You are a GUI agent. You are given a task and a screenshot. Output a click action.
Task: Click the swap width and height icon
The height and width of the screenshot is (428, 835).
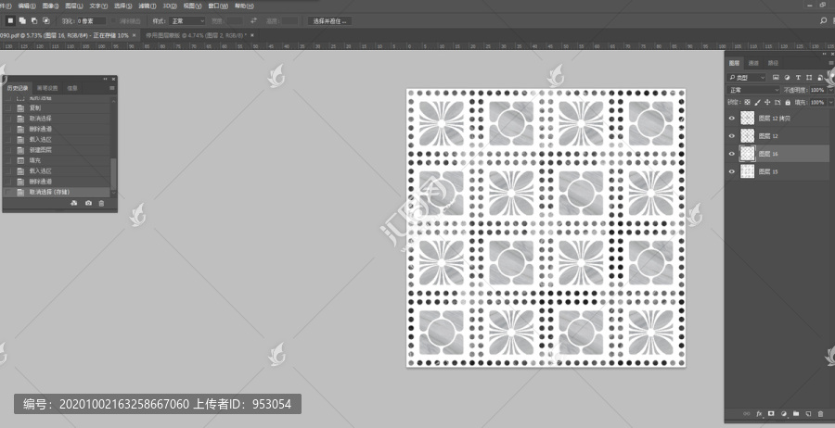[x=253, y=20]
